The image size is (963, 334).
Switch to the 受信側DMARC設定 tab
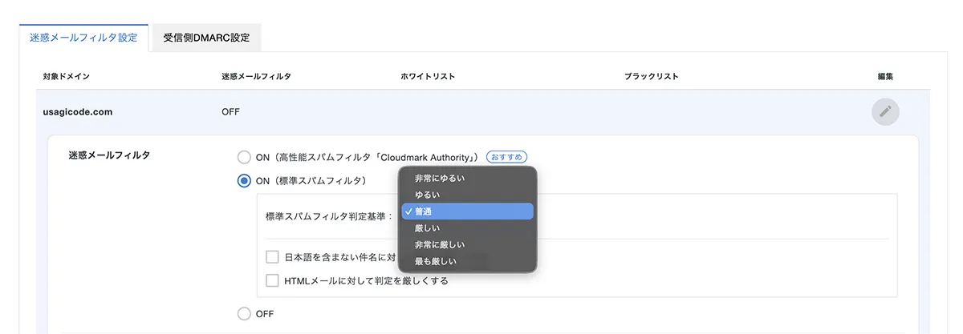point(206,38)
